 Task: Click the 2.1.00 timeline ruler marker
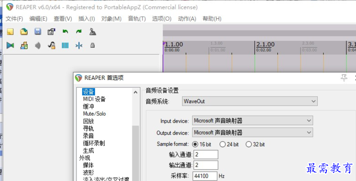click(265, 44)
